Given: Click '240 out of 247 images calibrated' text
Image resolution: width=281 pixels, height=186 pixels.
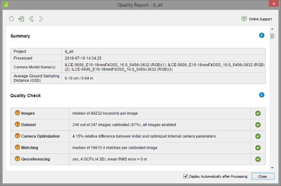Looking at the screenshot, I should (101, 125).
